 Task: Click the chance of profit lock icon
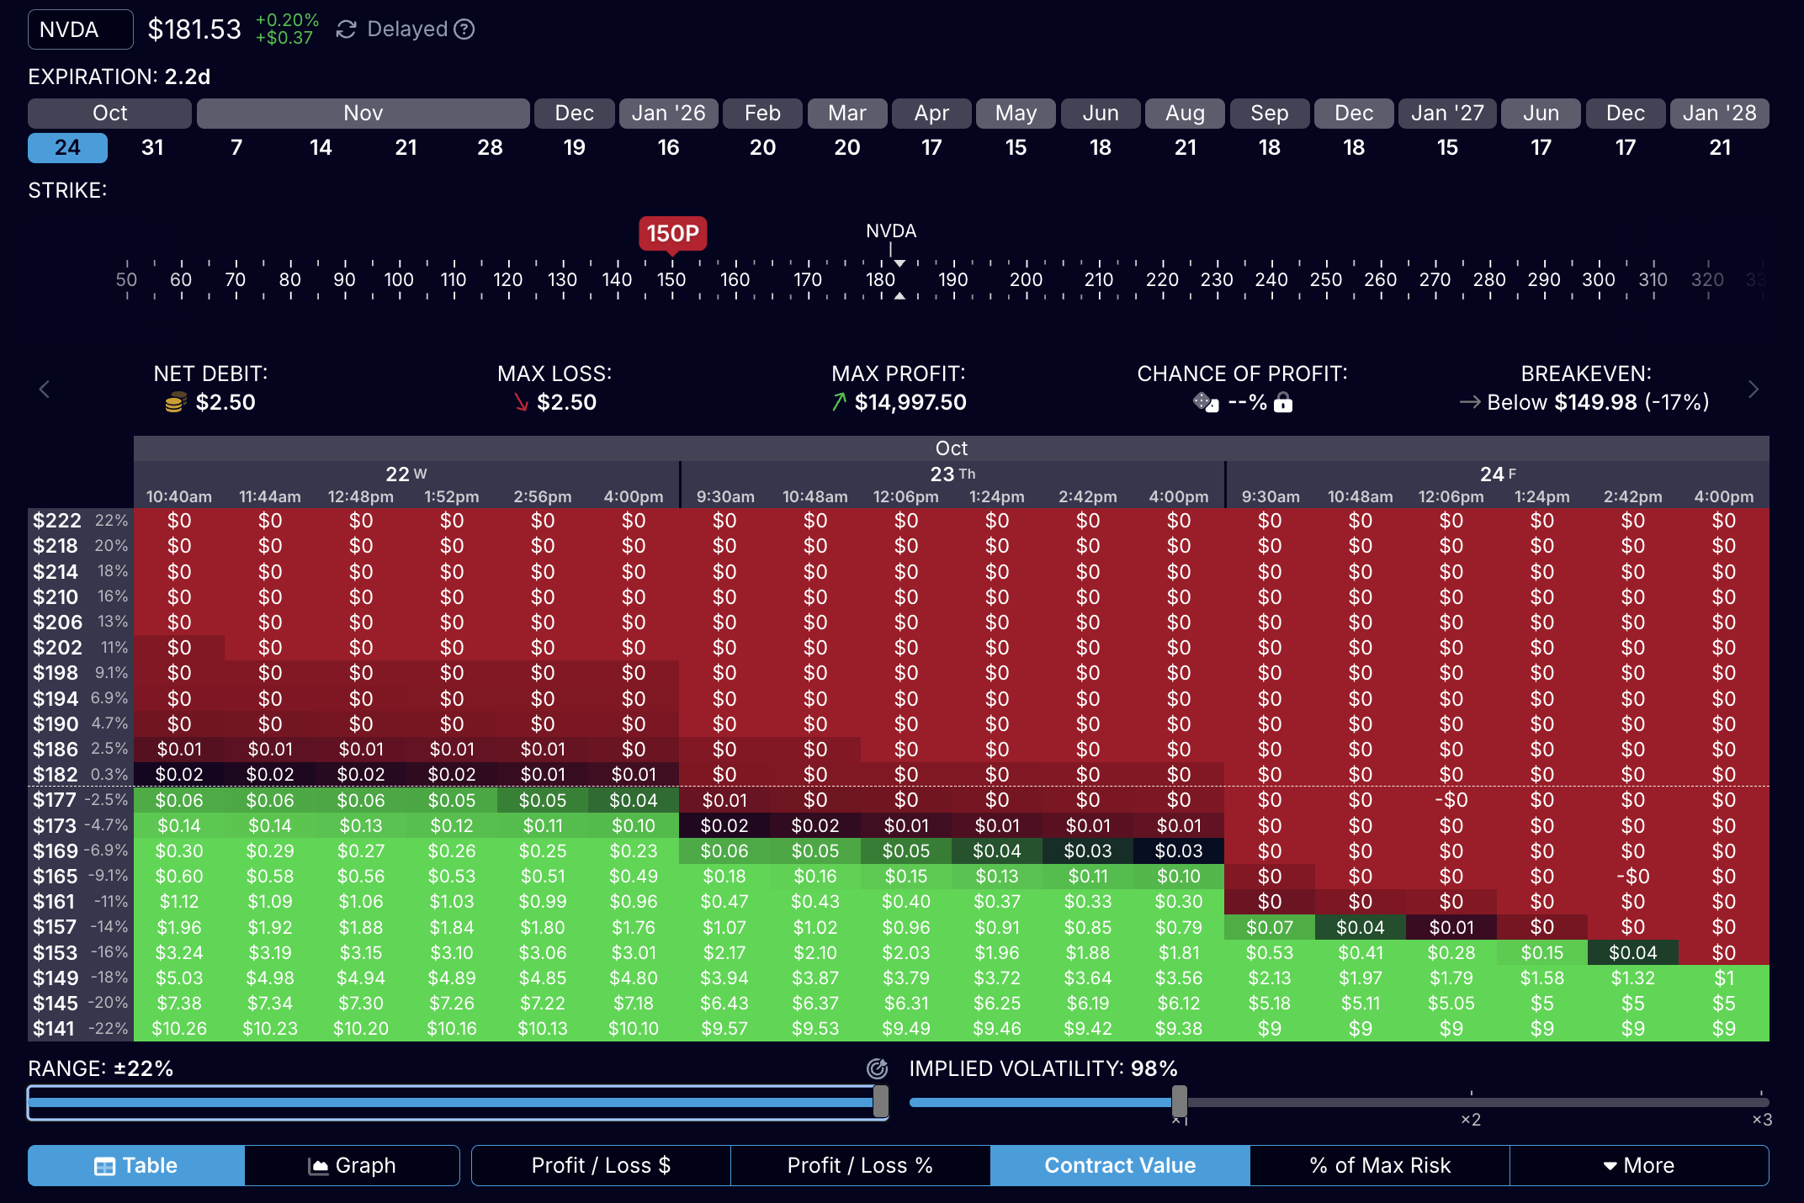tap(1283, 403)
